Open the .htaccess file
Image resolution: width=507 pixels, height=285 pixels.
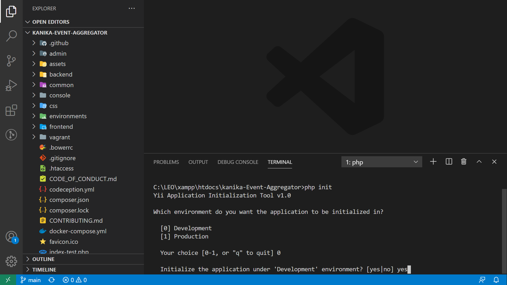(83, 168)
